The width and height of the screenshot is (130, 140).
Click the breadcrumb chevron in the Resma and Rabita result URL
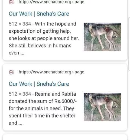tap(73, 72)
